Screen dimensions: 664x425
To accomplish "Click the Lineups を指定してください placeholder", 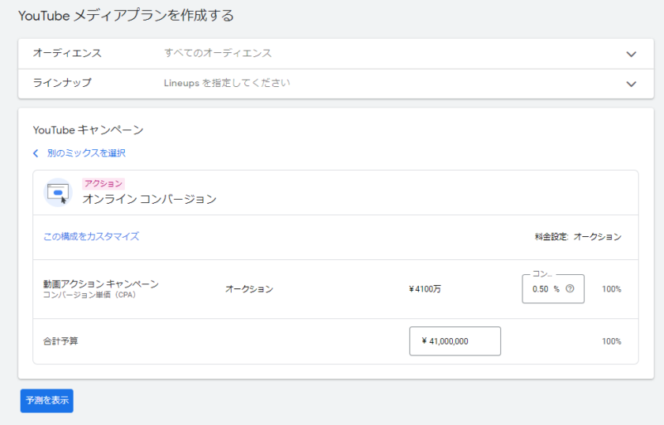I will 227,83.
